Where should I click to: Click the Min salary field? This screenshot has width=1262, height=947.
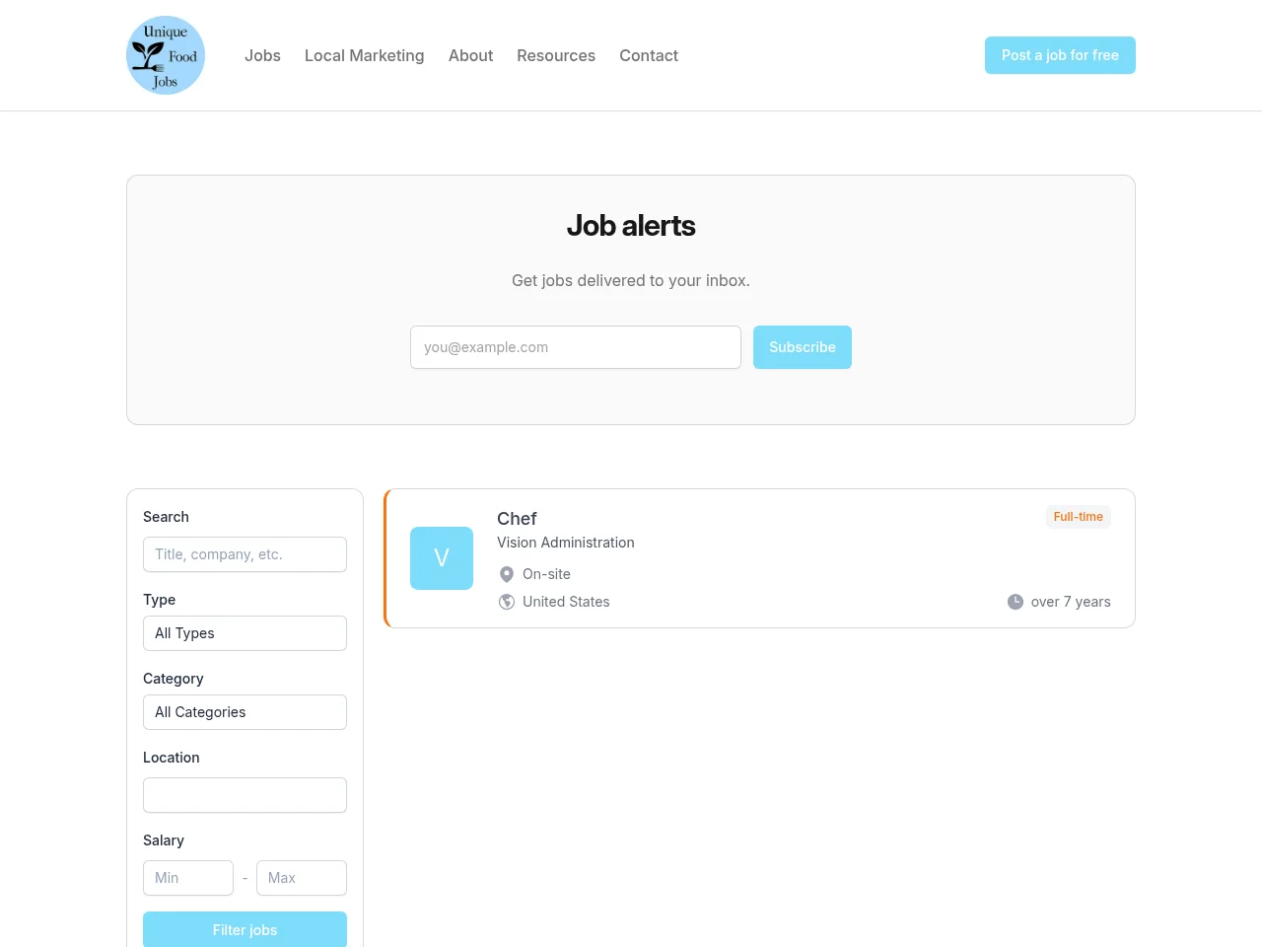(x=188, y=878)
